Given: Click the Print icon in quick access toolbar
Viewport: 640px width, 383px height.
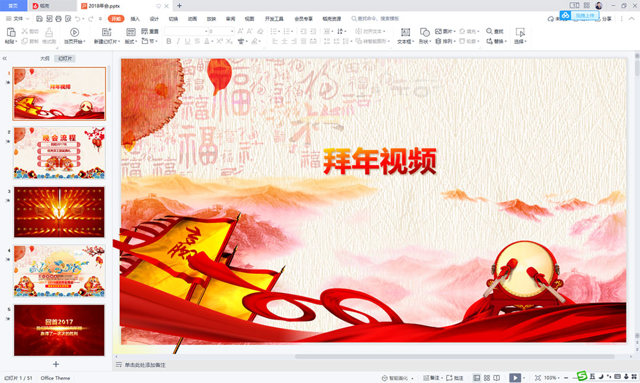Looking at the screenshot, I should (58, 19).
